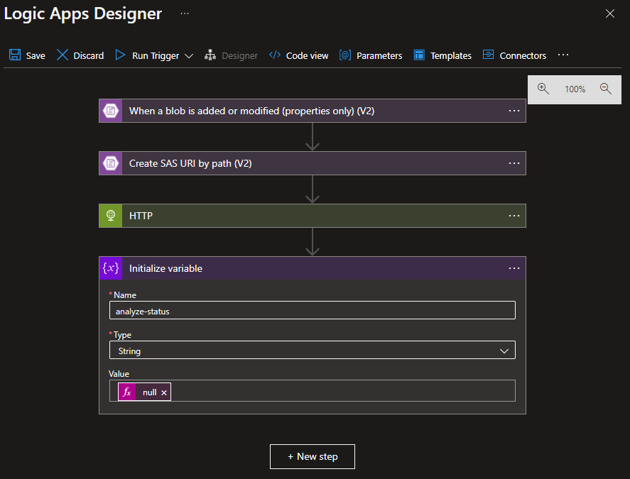Zoom out on the designer canvas
The width and height of the screenshot is (630, 479).
click(606, 89)
